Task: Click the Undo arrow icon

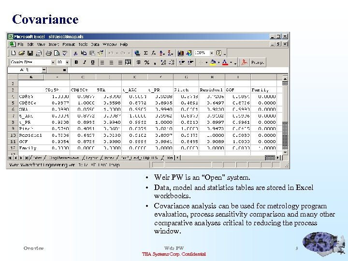Action: (111, 53)
